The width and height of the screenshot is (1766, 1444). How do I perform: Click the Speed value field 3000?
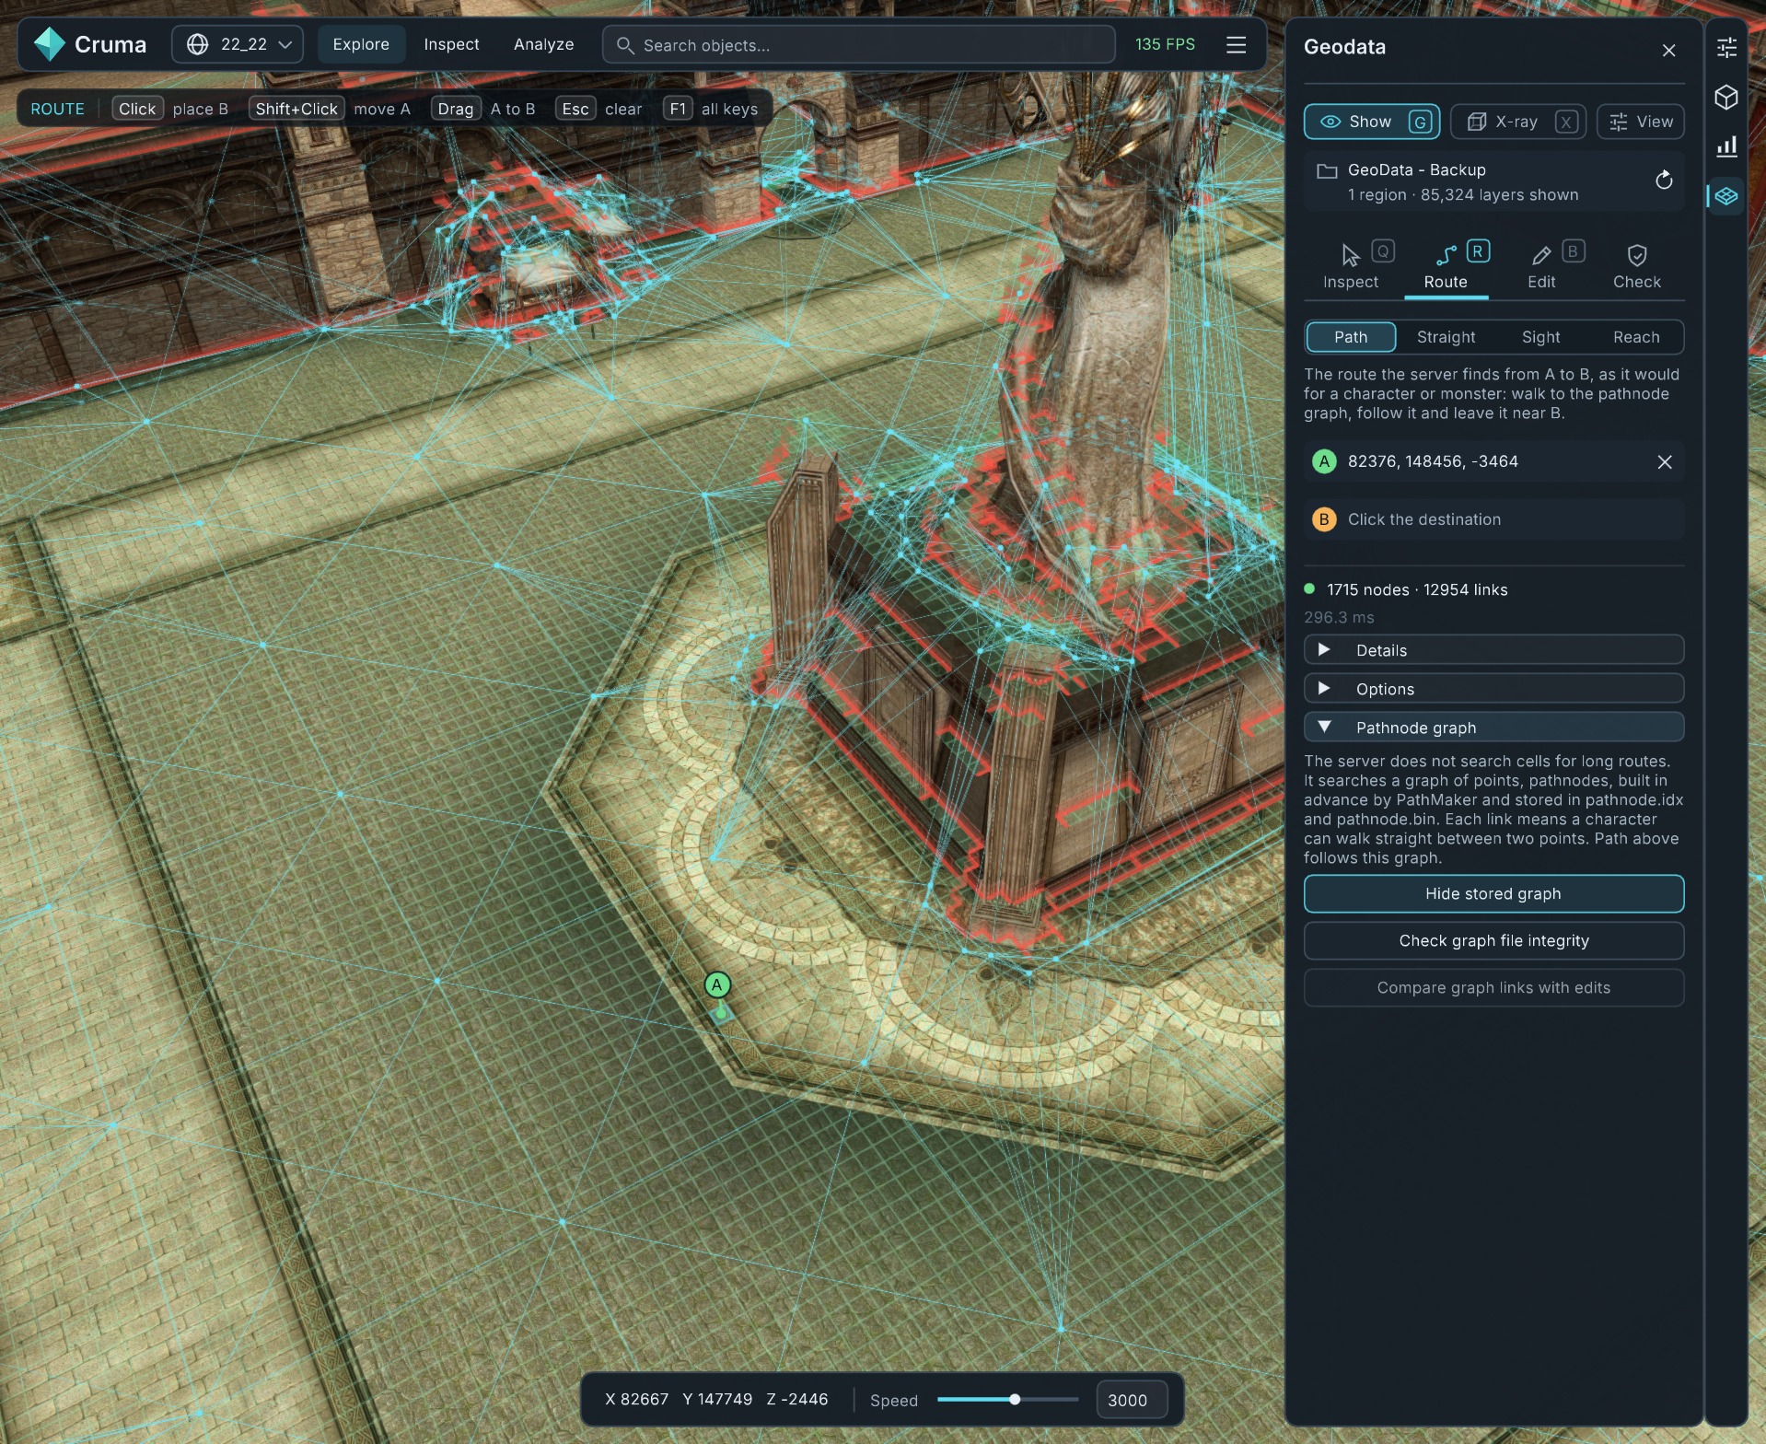point(1132,1400)
